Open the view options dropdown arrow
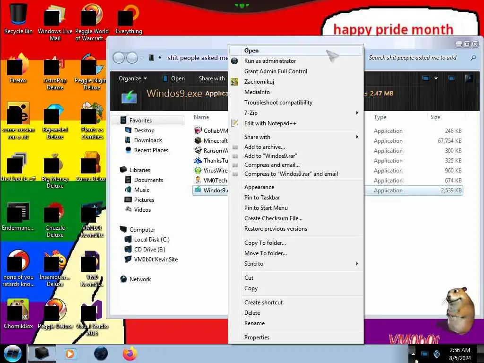 [x=436, y=78]
